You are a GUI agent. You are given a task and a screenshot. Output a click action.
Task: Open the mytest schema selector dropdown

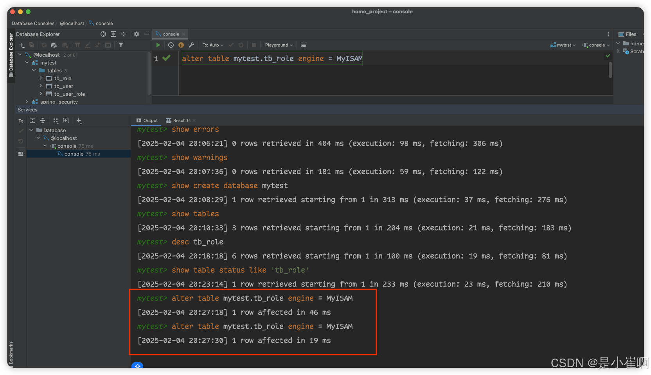pyautogui.click(x=563, y=45)
